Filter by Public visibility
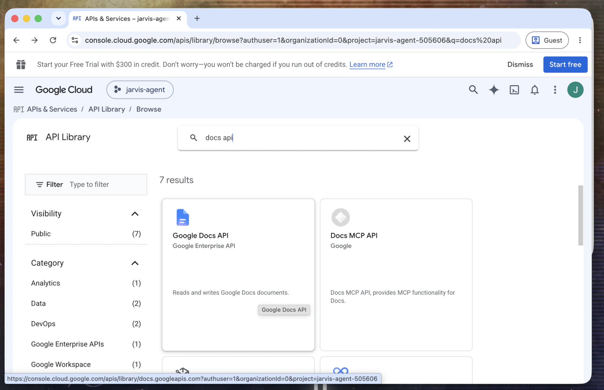This screenshot has width=604, height=390. pyautogui.click(x=86, y=234)
